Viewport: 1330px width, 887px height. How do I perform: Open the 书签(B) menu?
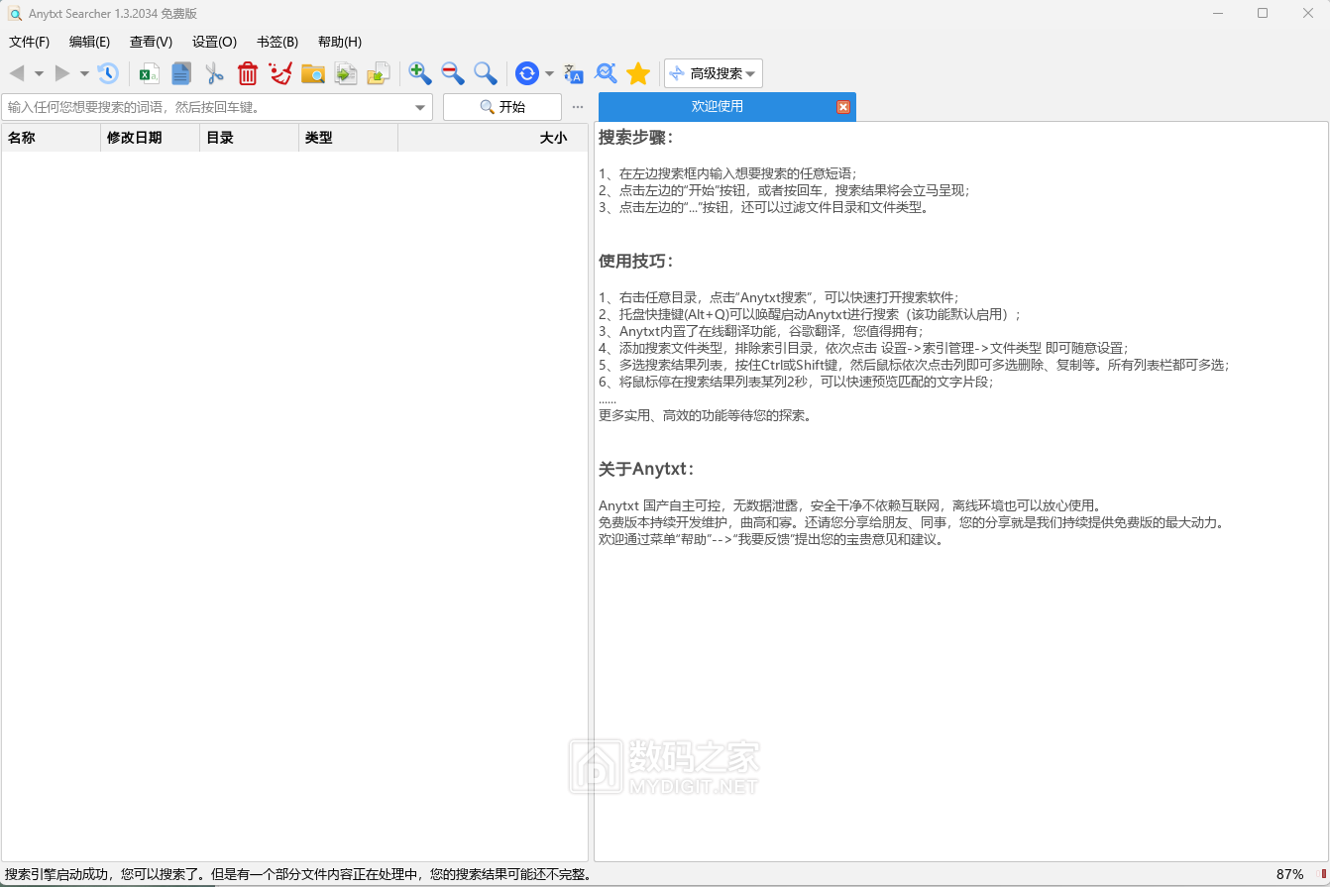(277, 42)
